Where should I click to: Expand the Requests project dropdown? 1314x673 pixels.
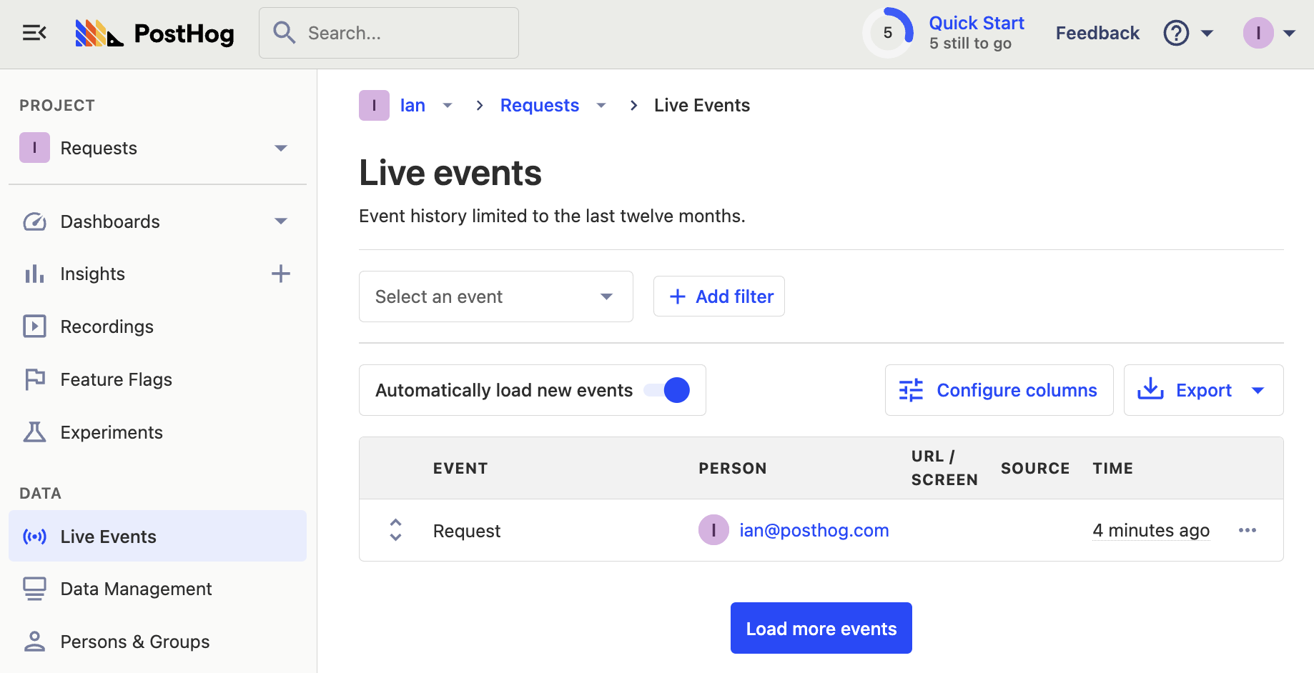281,148
